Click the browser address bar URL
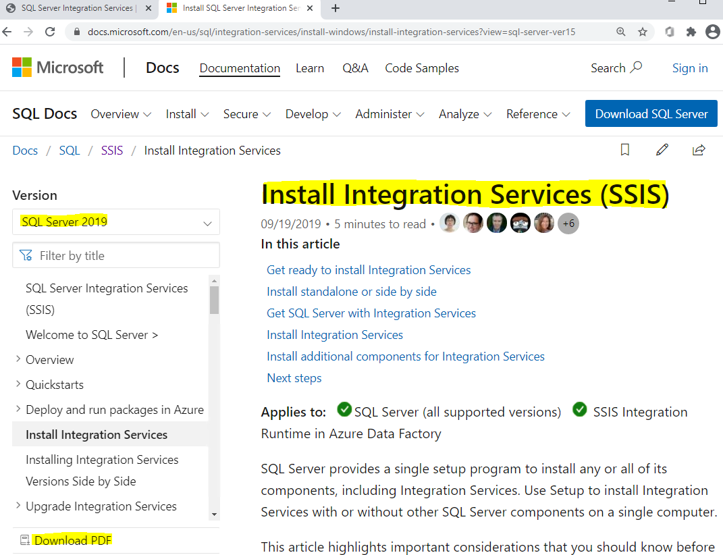 (x=331, y=32)
